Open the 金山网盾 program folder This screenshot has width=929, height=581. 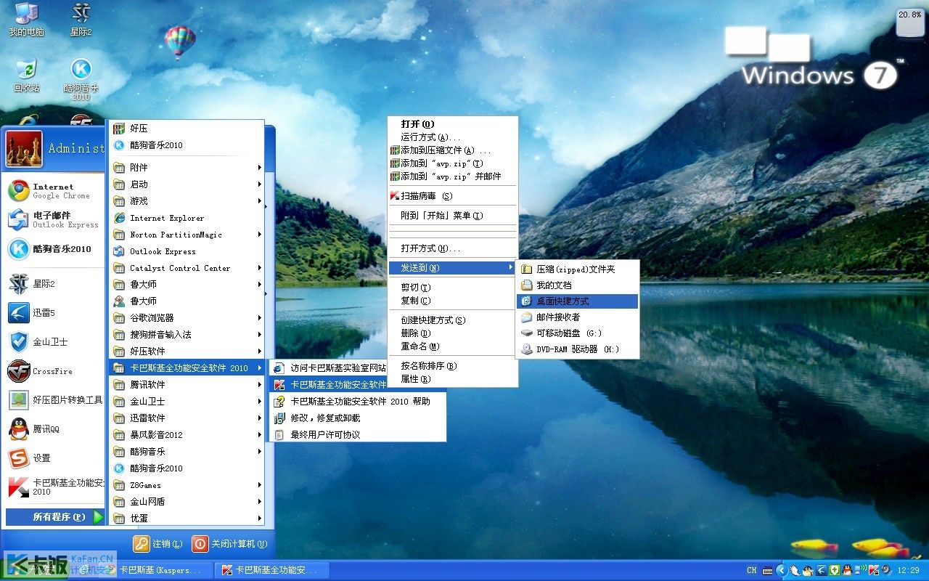coord(187,502)
